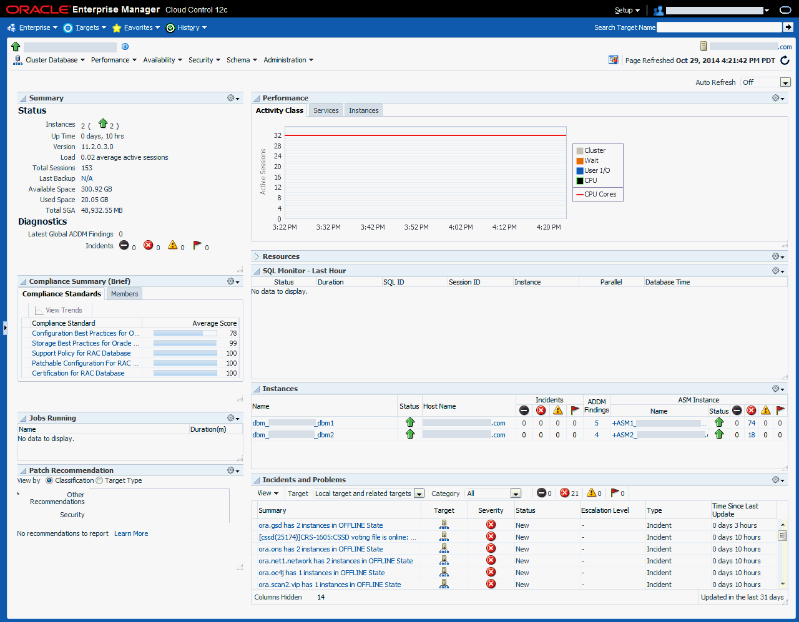
Task: Collapse the Instances panel triangle
Action: click(x=257, y=389)
